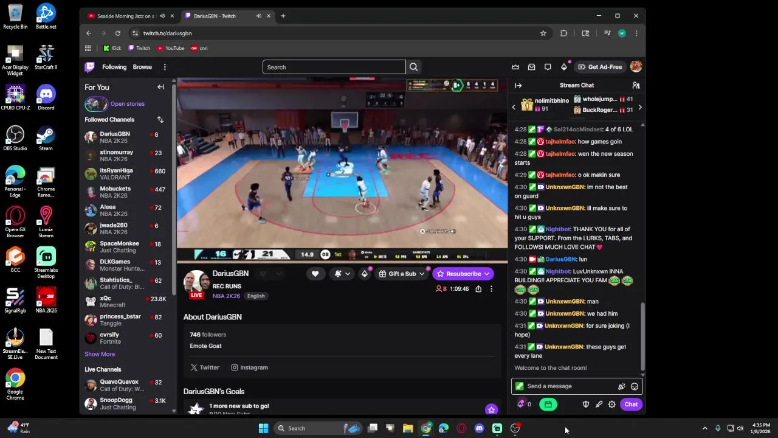
Task: Open chat settings gear icon
Action: pos(612,405)
